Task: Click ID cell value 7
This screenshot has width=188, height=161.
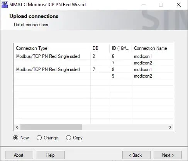Action: tap(113, 63)
